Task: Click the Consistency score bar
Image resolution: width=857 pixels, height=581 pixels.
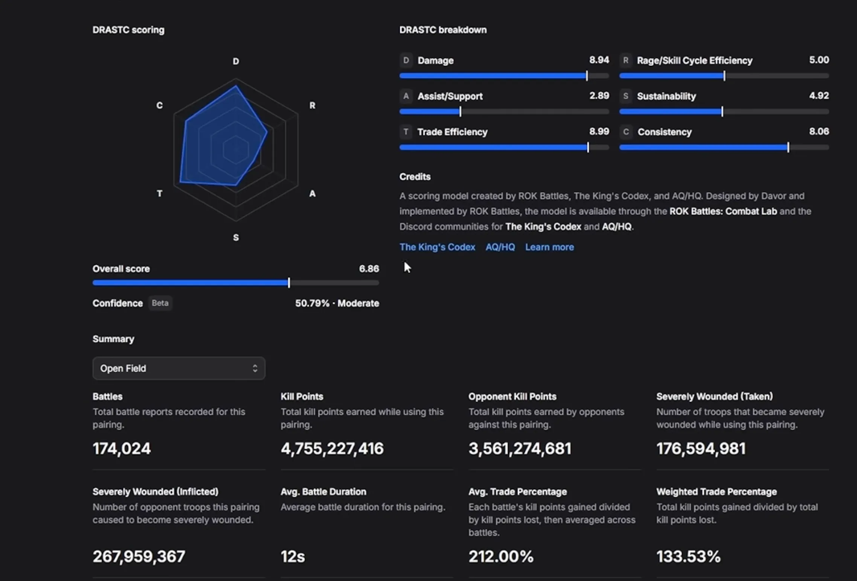Action: point(724,147)
